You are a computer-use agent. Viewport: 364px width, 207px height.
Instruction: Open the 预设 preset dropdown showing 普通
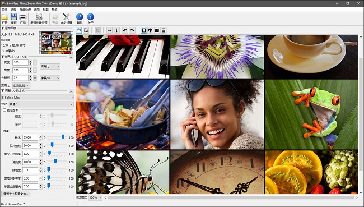tap(41, 104)
